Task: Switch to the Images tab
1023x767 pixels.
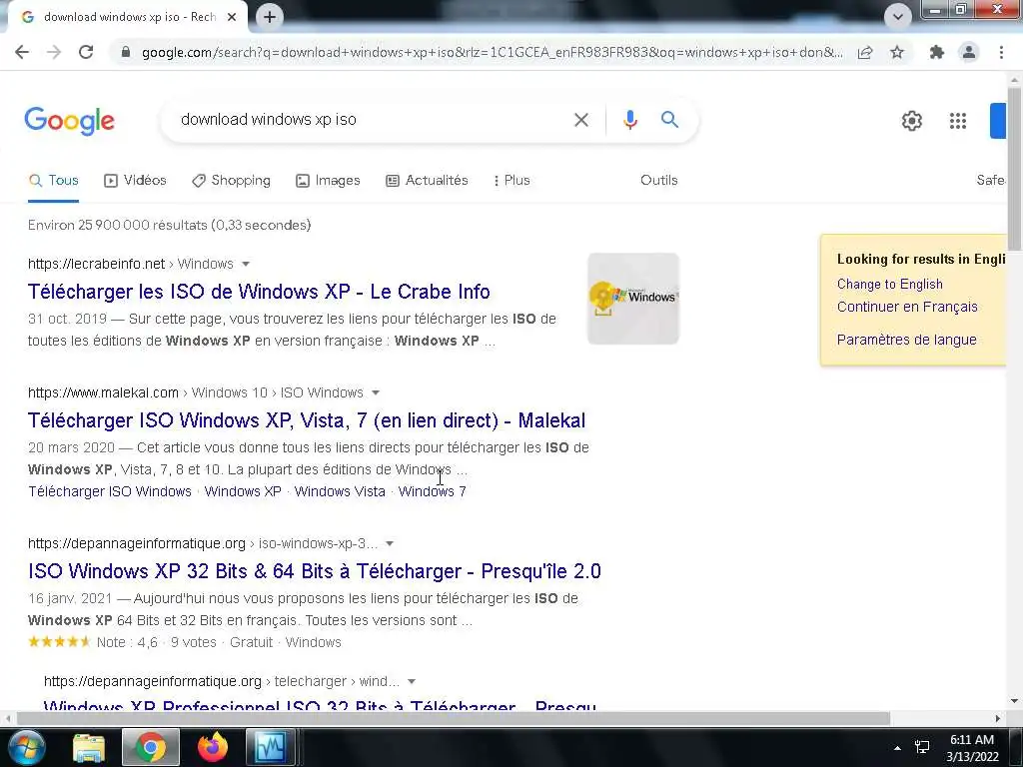Action: (x=328, y=181)
